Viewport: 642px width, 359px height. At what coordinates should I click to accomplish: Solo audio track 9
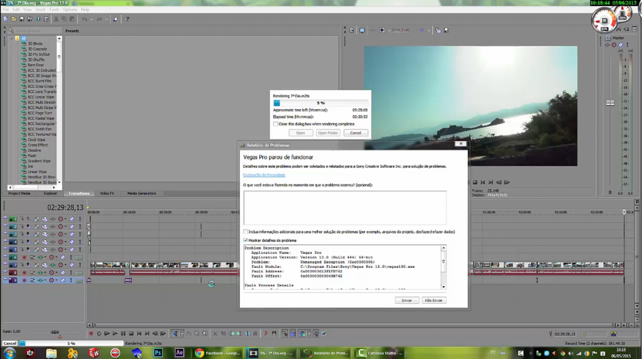tap(71, 280)
